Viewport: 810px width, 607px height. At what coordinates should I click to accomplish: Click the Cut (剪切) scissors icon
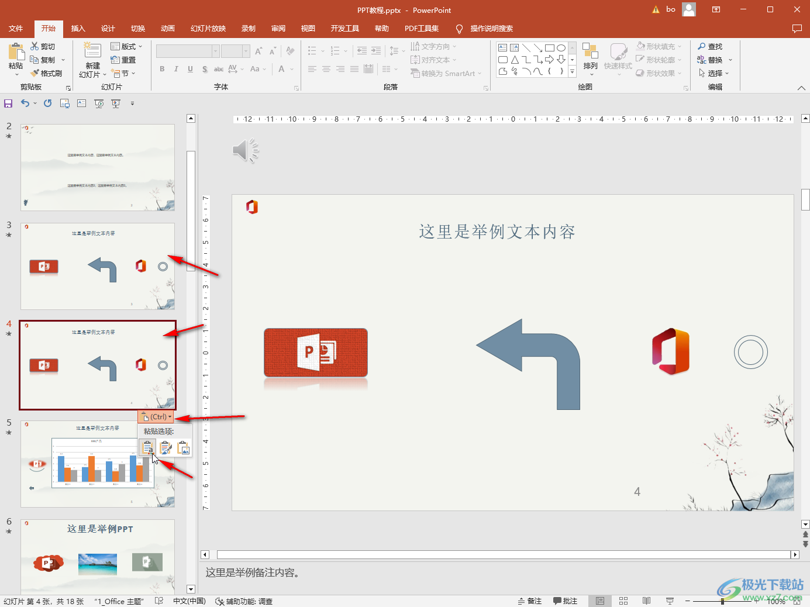35,46
